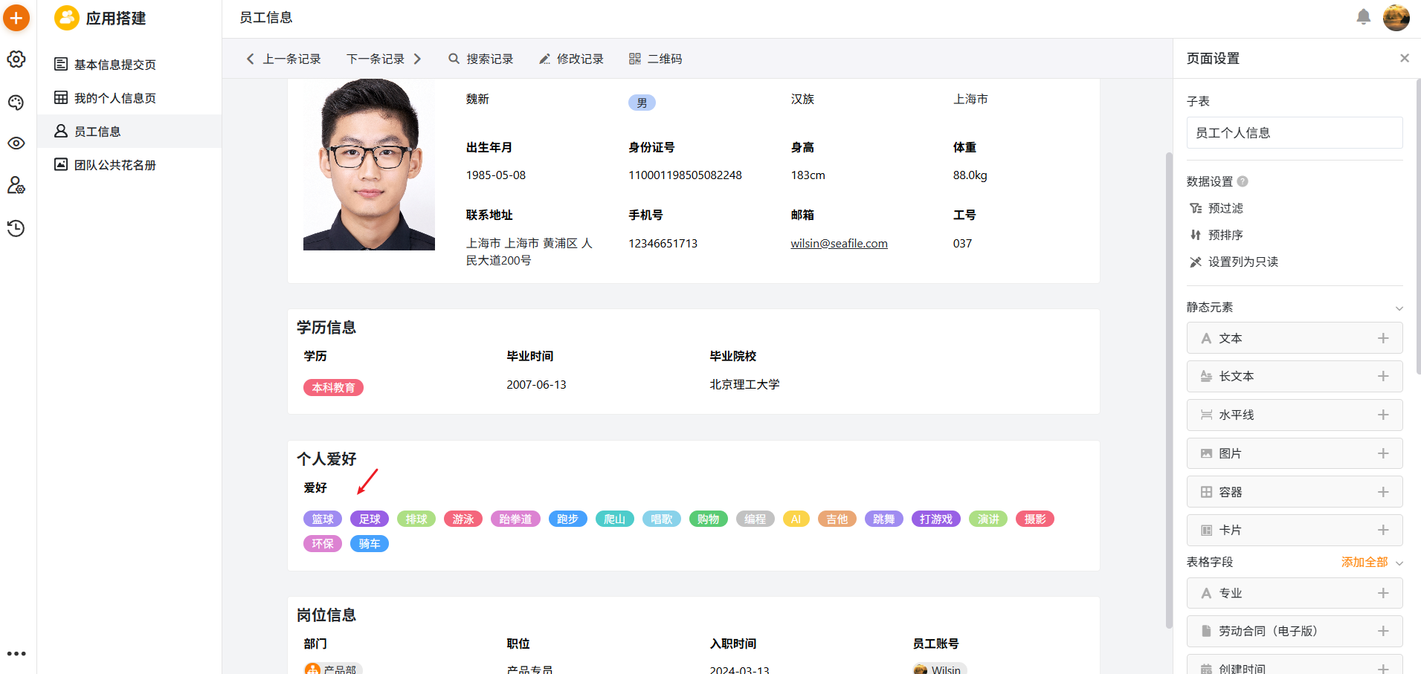The image size is (1421, 674).
Task: Click the data settings help icon
Action: (x=1243, y=181)
